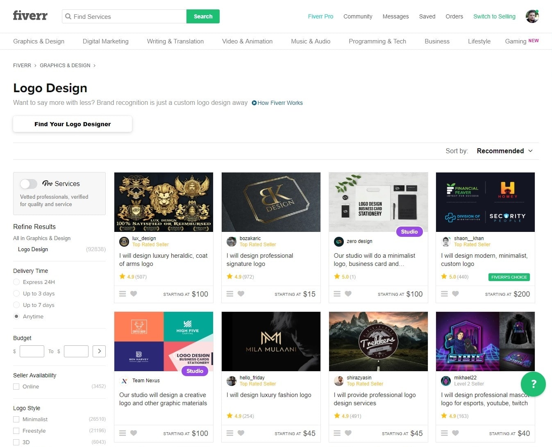Select Up to 7 days delivery
The height and width of the screenshot is (447, 552).
[x=16, y=305]
